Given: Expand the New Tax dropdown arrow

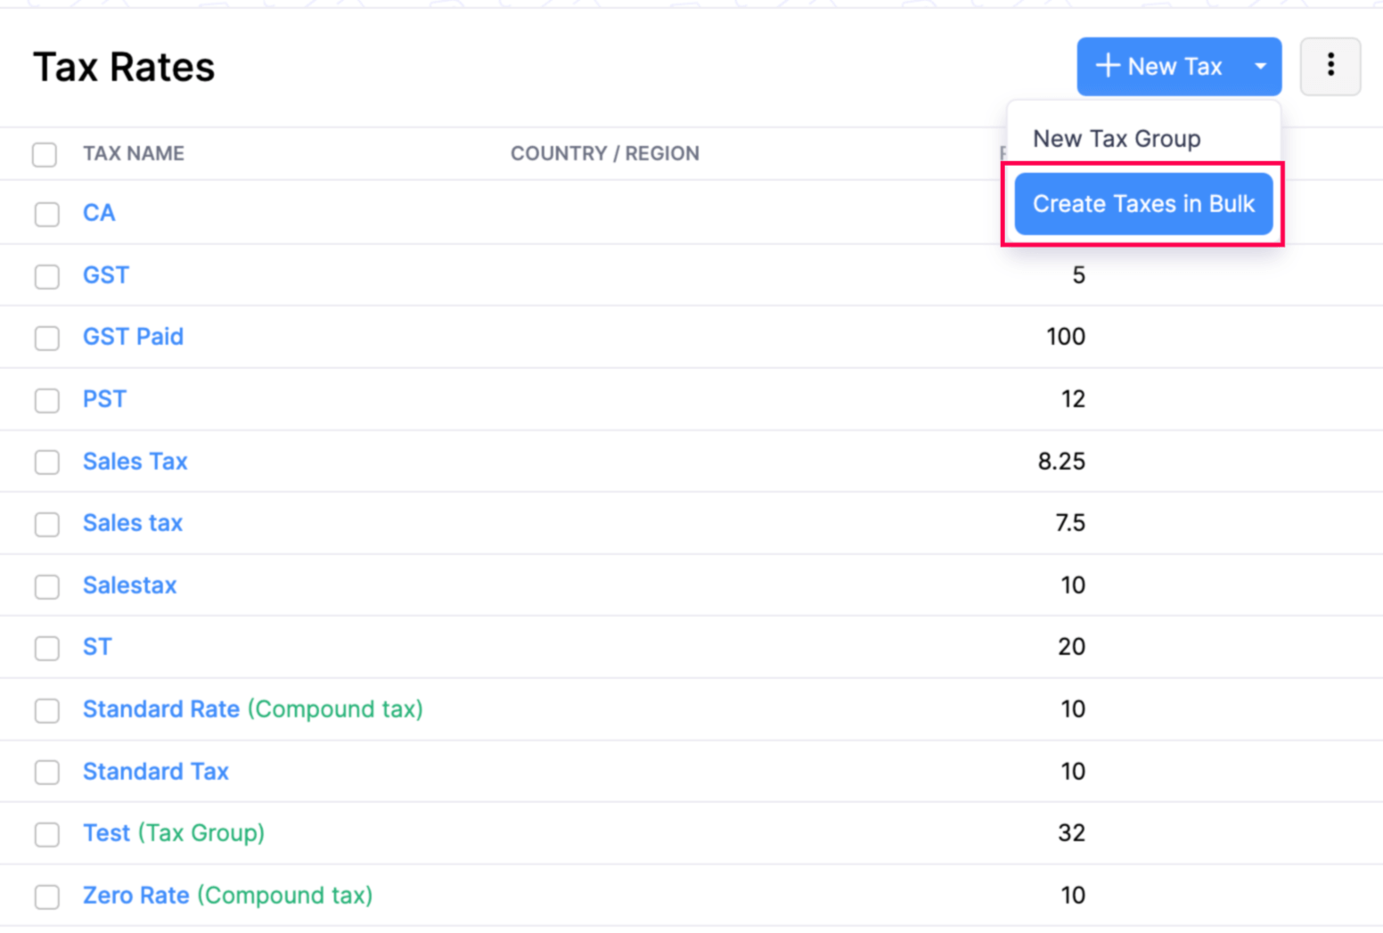Looking at the screenshot, I should click(x=1260, y=66).
